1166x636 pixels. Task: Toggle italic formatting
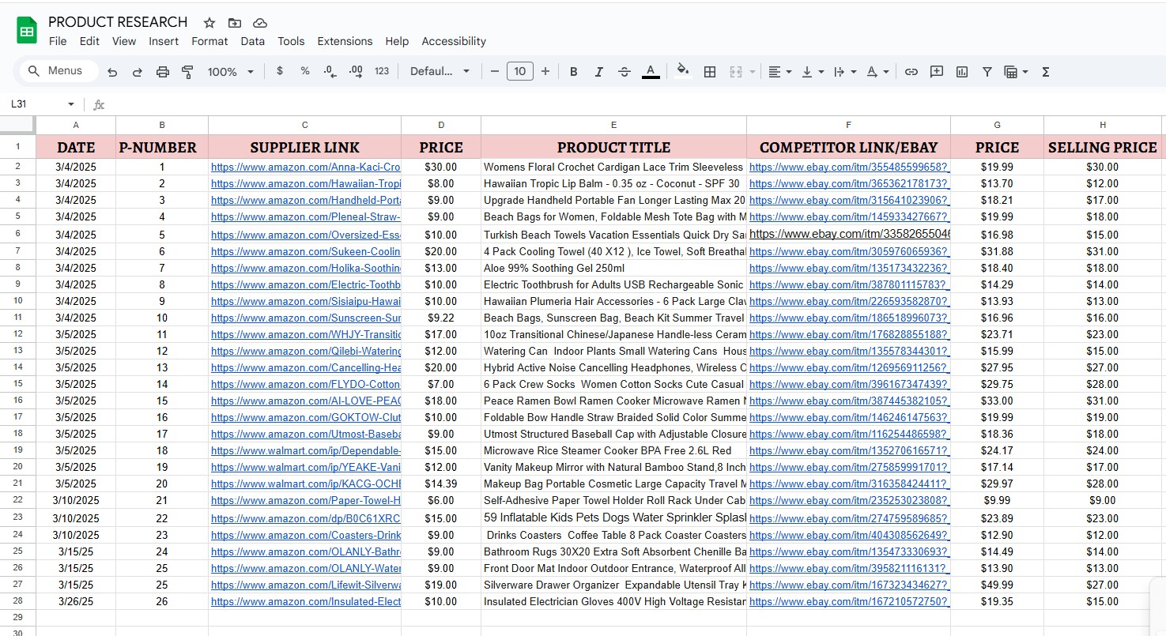point(599,72)
